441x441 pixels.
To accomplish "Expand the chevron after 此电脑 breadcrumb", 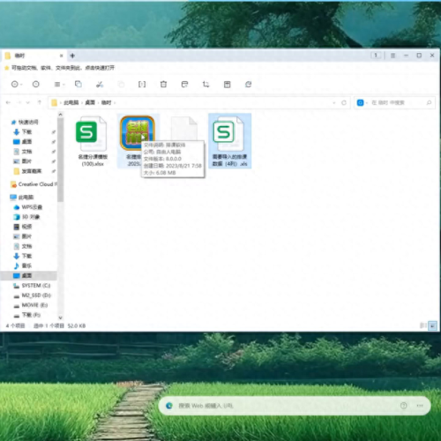I will tap(82, 102).
